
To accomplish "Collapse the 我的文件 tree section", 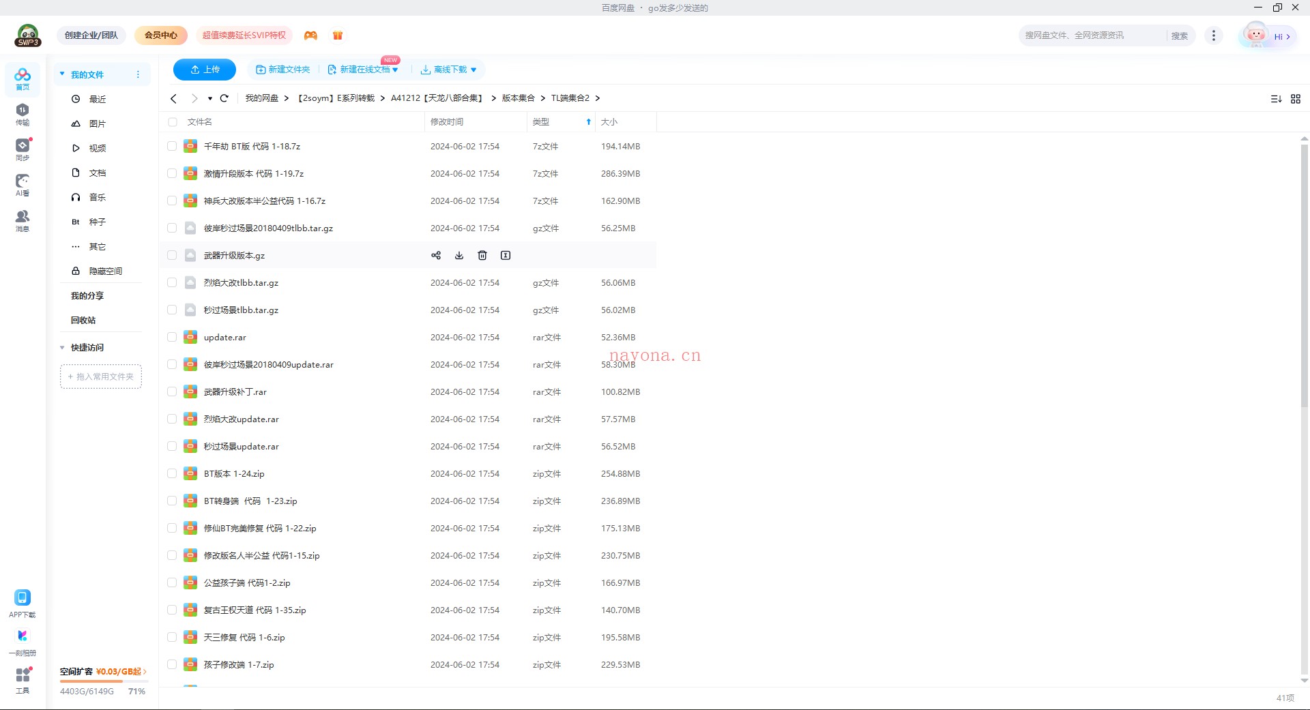I will [62, 74].
